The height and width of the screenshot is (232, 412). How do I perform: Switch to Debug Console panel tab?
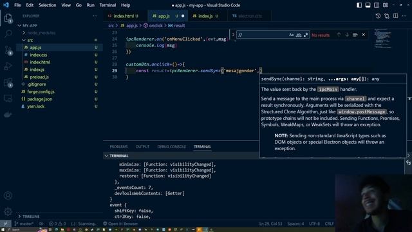click(x=171, y=147)
